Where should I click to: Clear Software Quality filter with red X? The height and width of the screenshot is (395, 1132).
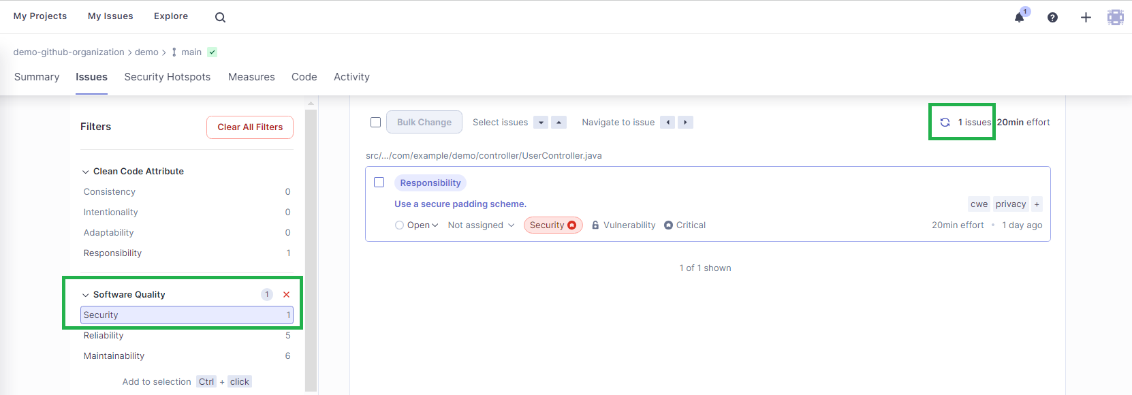click(286, 295)
